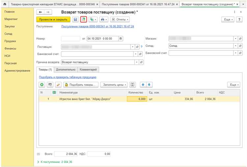Click the green column header icon

(x=54, y=92)
